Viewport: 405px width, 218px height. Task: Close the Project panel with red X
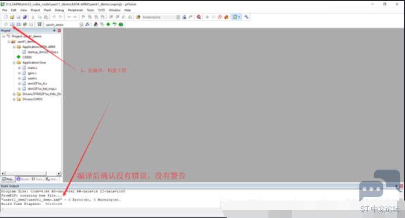(x=59, y=31)
